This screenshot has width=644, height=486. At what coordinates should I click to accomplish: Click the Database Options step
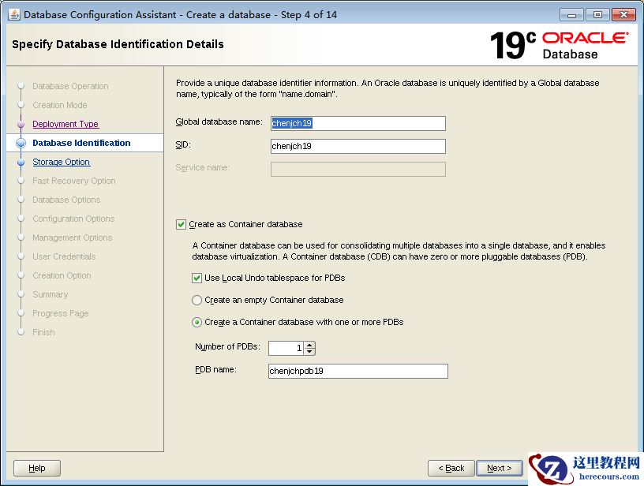pos(66,200)
